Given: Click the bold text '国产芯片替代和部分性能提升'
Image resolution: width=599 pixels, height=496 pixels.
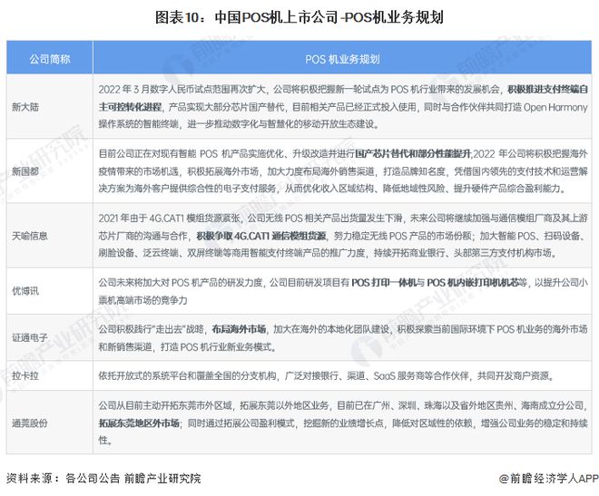Looking at the screenshot, I should tap(413, 154).
